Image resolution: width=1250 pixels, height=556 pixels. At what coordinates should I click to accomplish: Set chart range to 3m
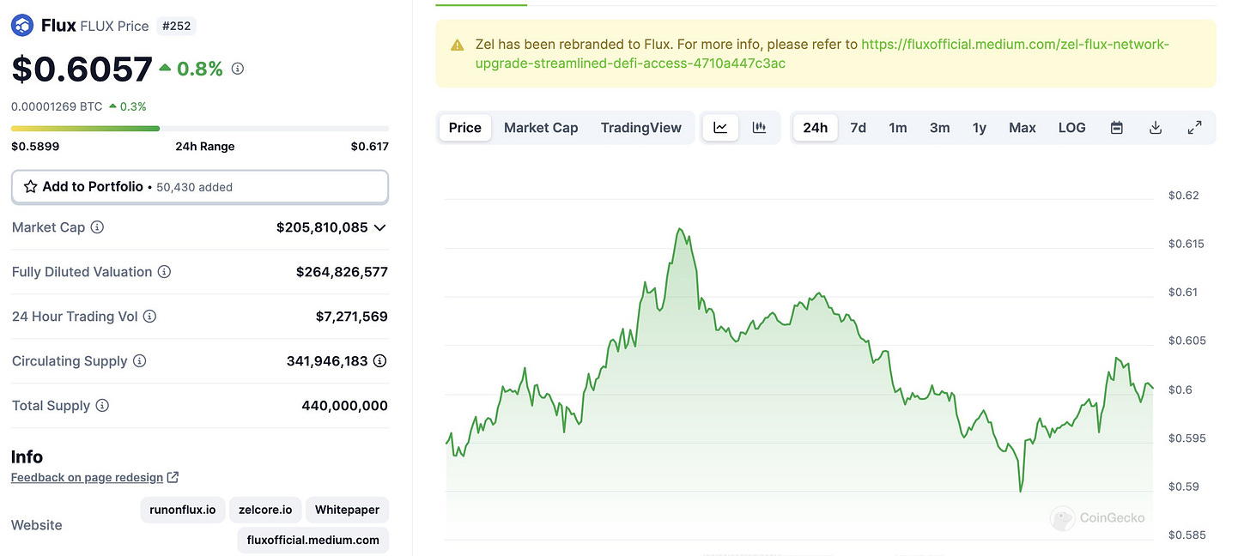coord(939,128)
